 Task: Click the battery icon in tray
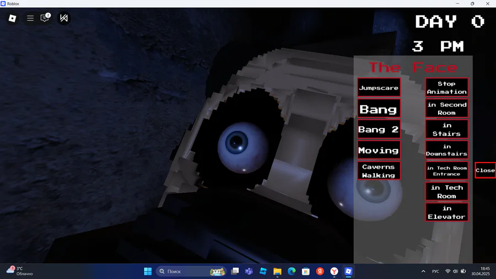(463, 271)
